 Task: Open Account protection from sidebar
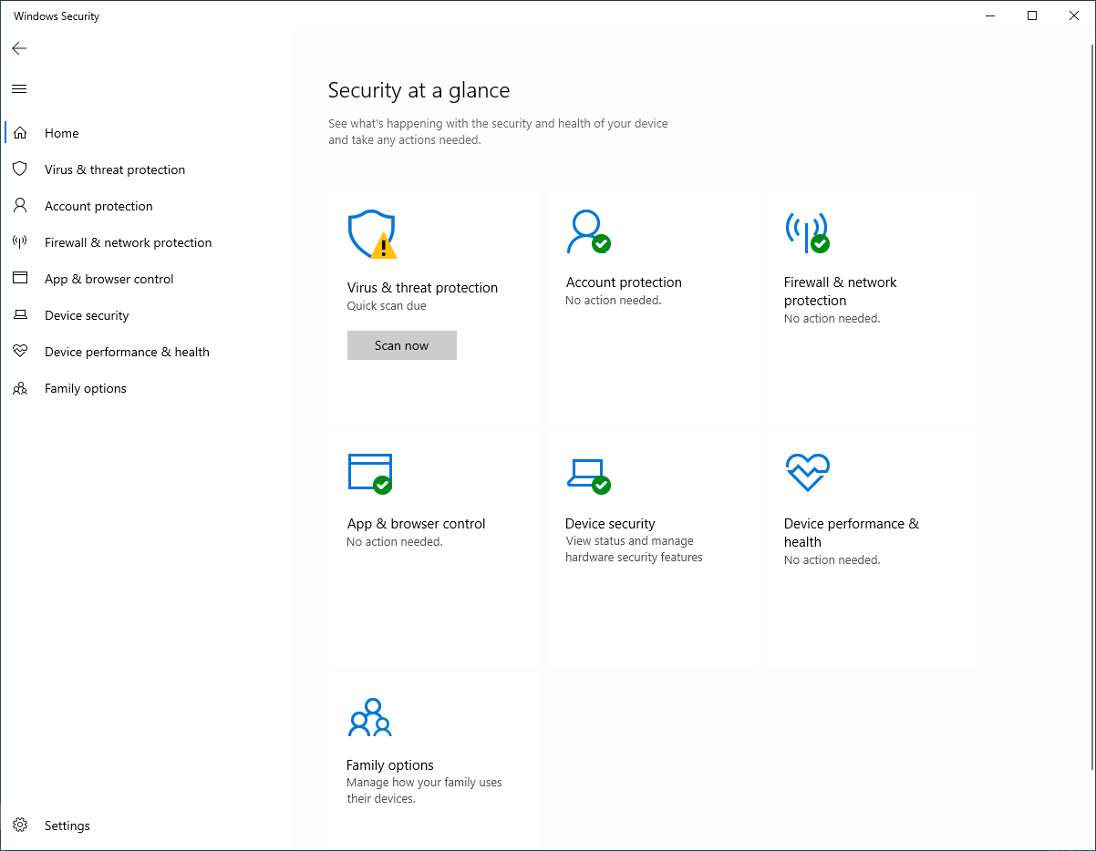tap(147, 206)
